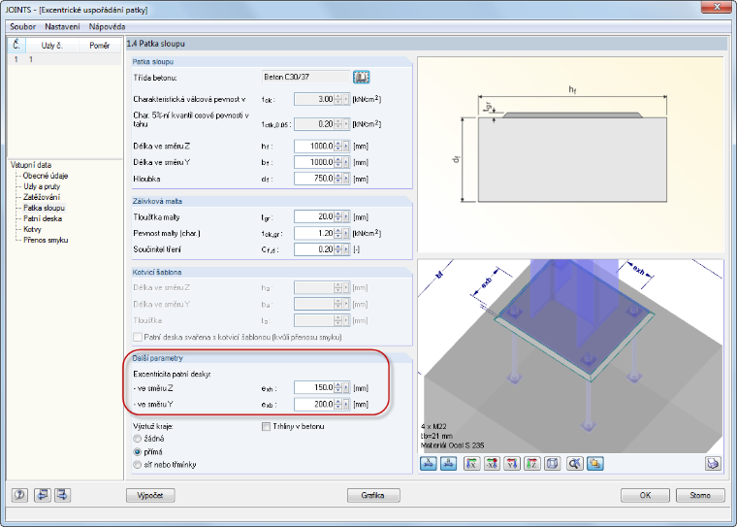This screenshot has width=737, height=527.
Task: Open flyout arrow beside grout thickness field
Action: [x=346, y=217]
